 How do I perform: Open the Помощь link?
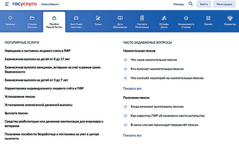click(178, 4)
